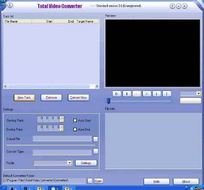Viewport: 204px width, 190px height.
Task: Click the Remove button
Action: 51,98
